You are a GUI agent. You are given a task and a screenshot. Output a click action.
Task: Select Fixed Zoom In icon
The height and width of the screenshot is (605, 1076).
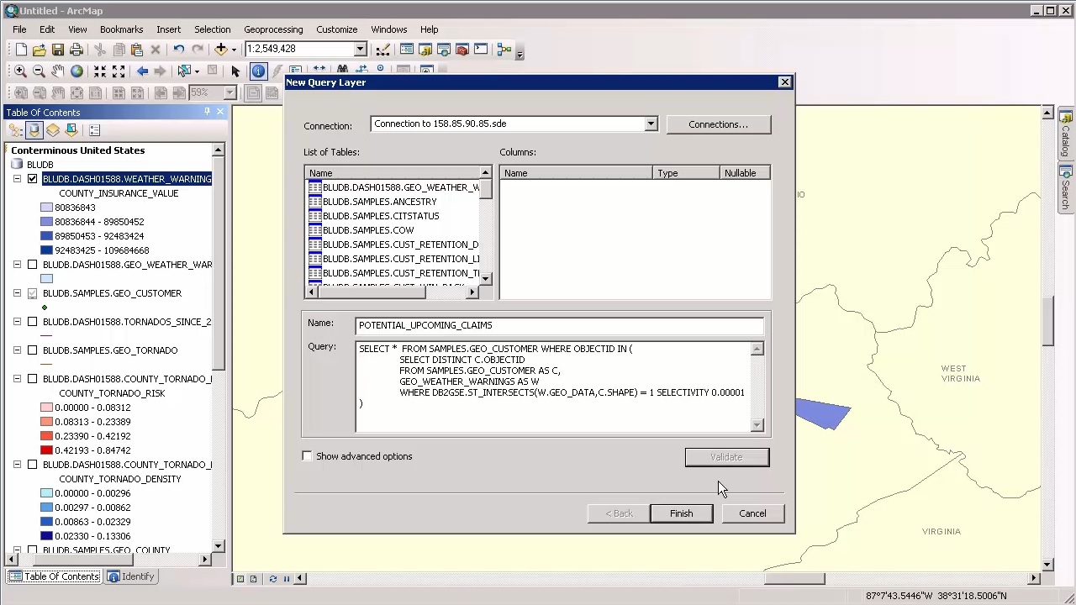pyautogui.click(x=100, y=71)
